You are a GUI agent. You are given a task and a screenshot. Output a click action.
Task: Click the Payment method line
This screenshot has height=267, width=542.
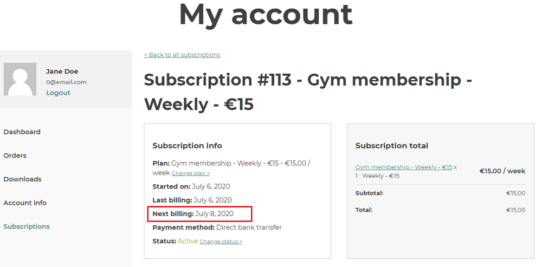click(x=217, y=227)
